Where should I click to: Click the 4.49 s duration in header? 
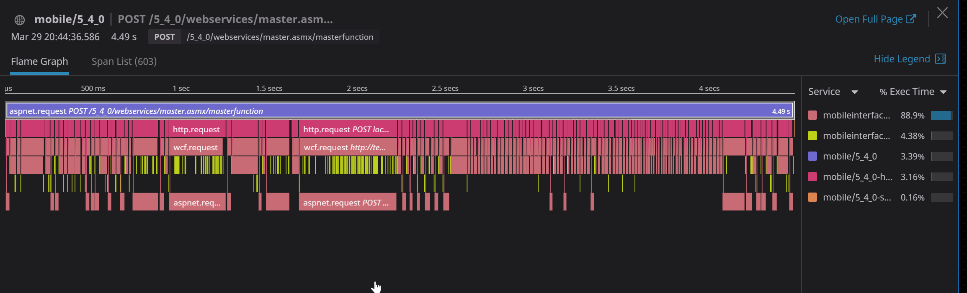point(124,37)
